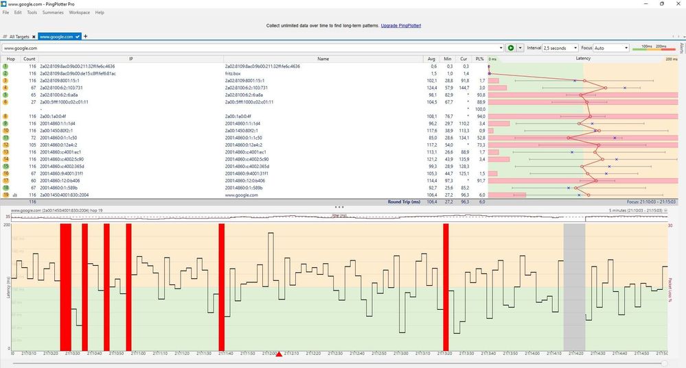The image size is (686, 368).
Task: Click the Latency graph column header
Action: click(583, 58)
